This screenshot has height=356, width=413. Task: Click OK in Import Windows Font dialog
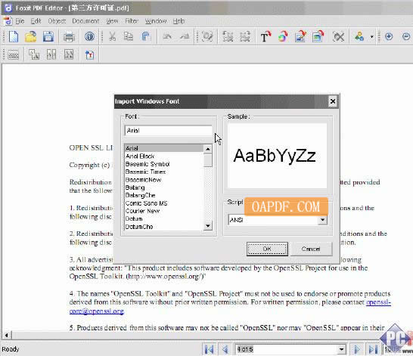coord(267,249)
